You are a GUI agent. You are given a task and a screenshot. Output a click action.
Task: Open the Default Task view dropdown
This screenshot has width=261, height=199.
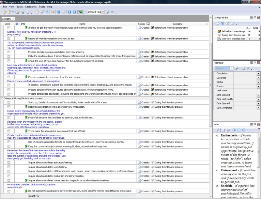[x=103, y=12]
